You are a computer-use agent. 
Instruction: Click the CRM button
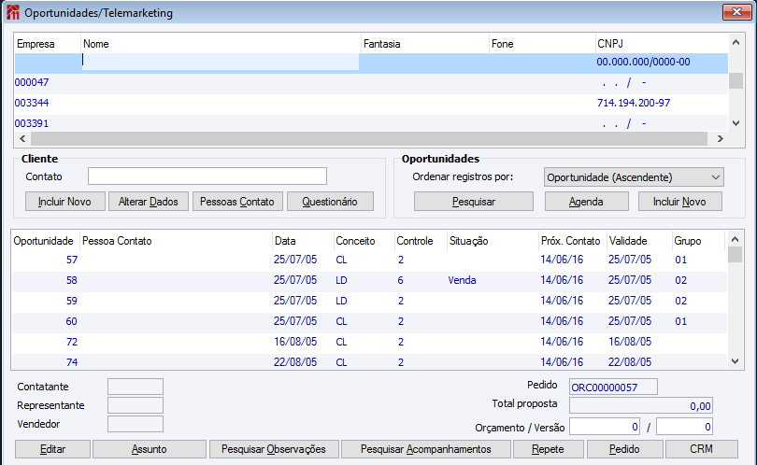point(701,449)
